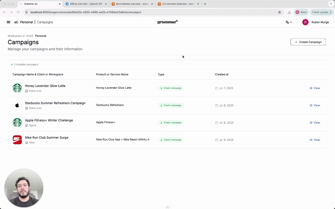
Task: Click Starbucks logo beside Honey Lavender Glow Latte
Action: (x=17, y=88)
